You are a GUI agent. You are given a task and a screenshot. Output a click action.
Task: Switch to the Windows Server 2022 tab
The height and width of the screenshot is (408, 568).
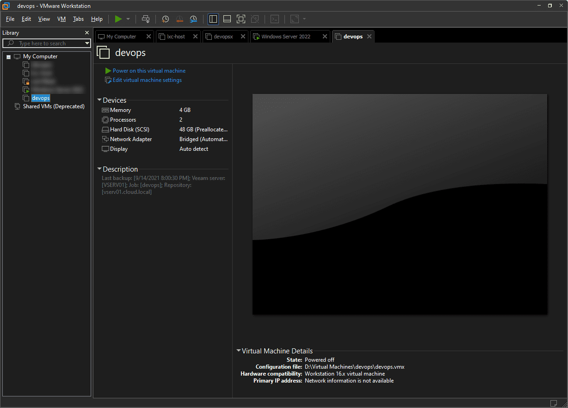pyautogui.click(x=285, y=37)
